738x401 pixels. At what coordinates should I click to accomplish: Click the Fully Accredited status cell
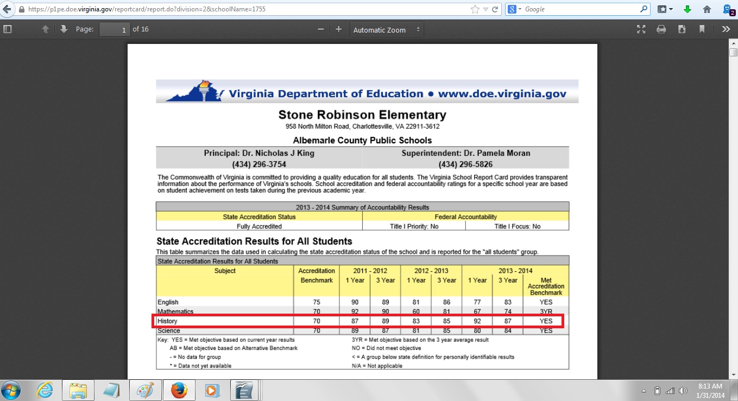[259, 226]
